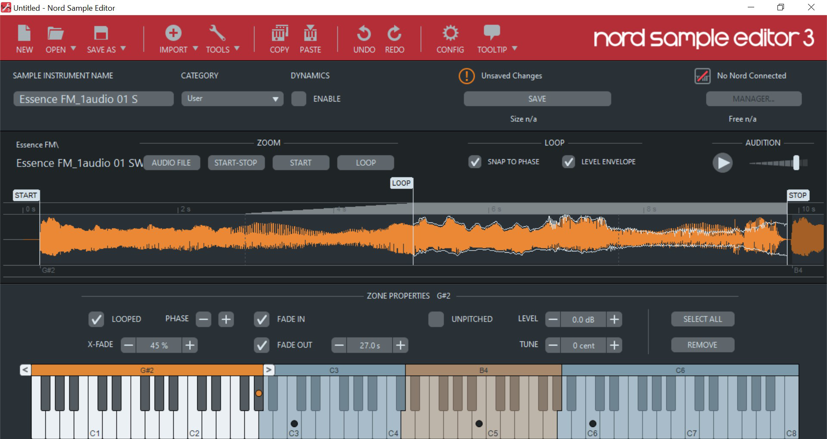
Task: Disable Snap To Phase in the Loop section
Action: [475, 162]
